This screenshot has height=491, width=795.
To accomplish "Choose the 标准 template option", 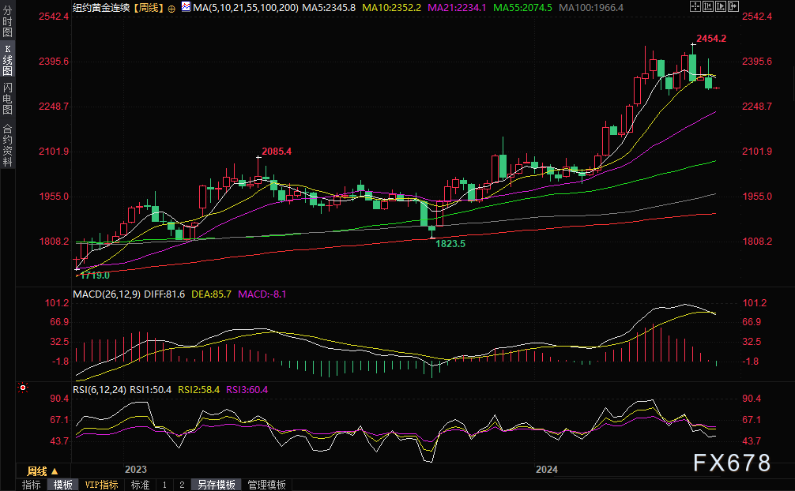I will (140, 485).
